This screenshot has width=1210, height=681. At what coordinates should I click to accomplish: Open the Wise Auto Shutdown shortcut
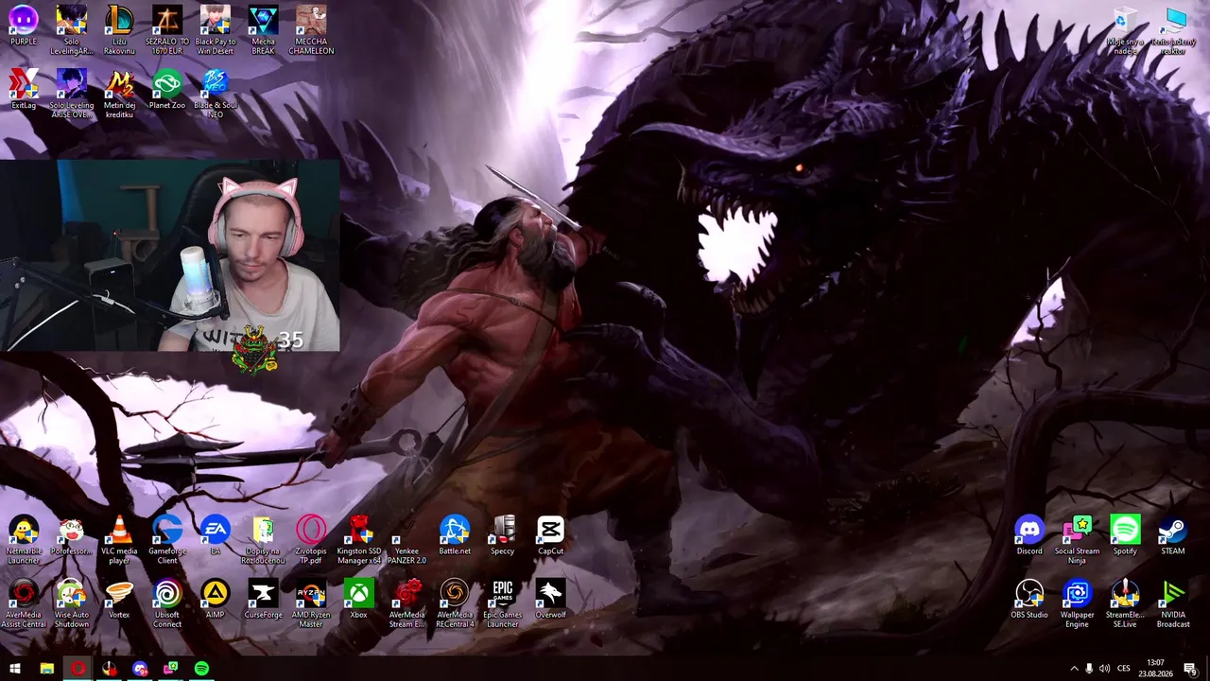(x=72, y=603)
